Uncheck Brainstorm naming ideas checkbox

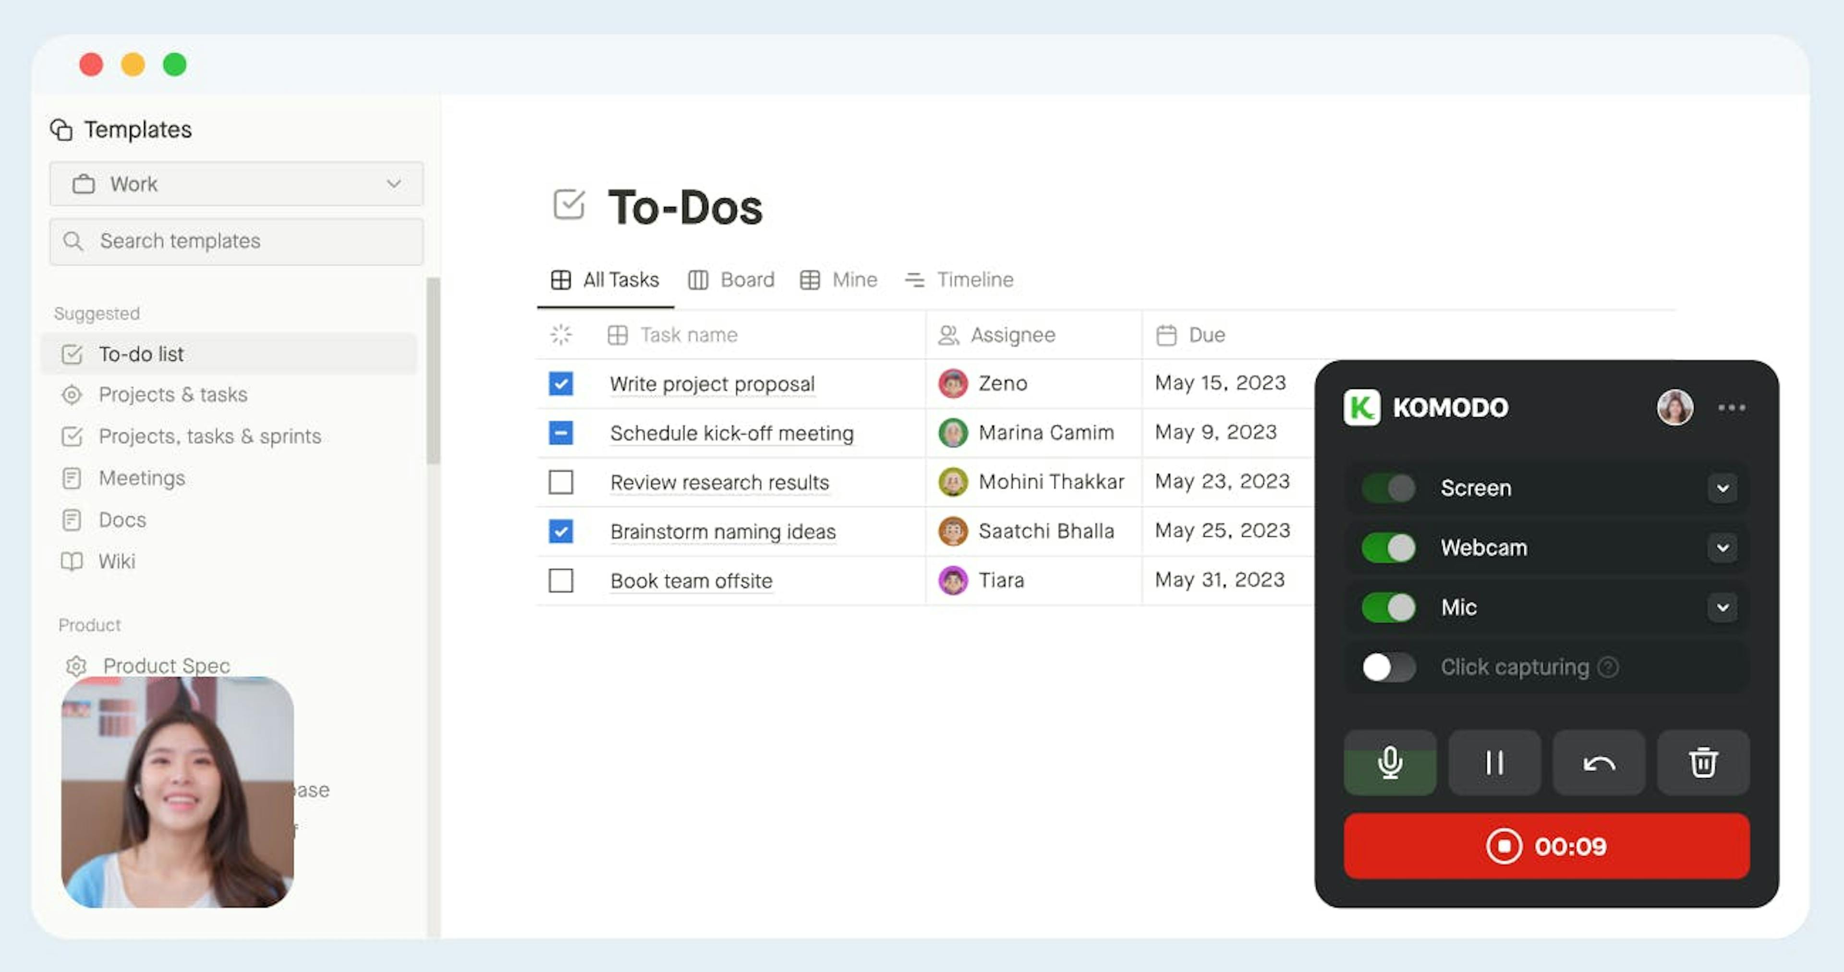pos(560,531)
